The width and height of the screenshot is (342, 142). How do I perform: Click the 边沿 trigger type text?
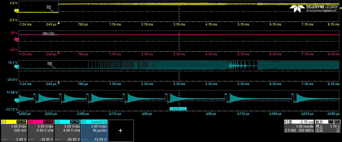tap(319, 131)
